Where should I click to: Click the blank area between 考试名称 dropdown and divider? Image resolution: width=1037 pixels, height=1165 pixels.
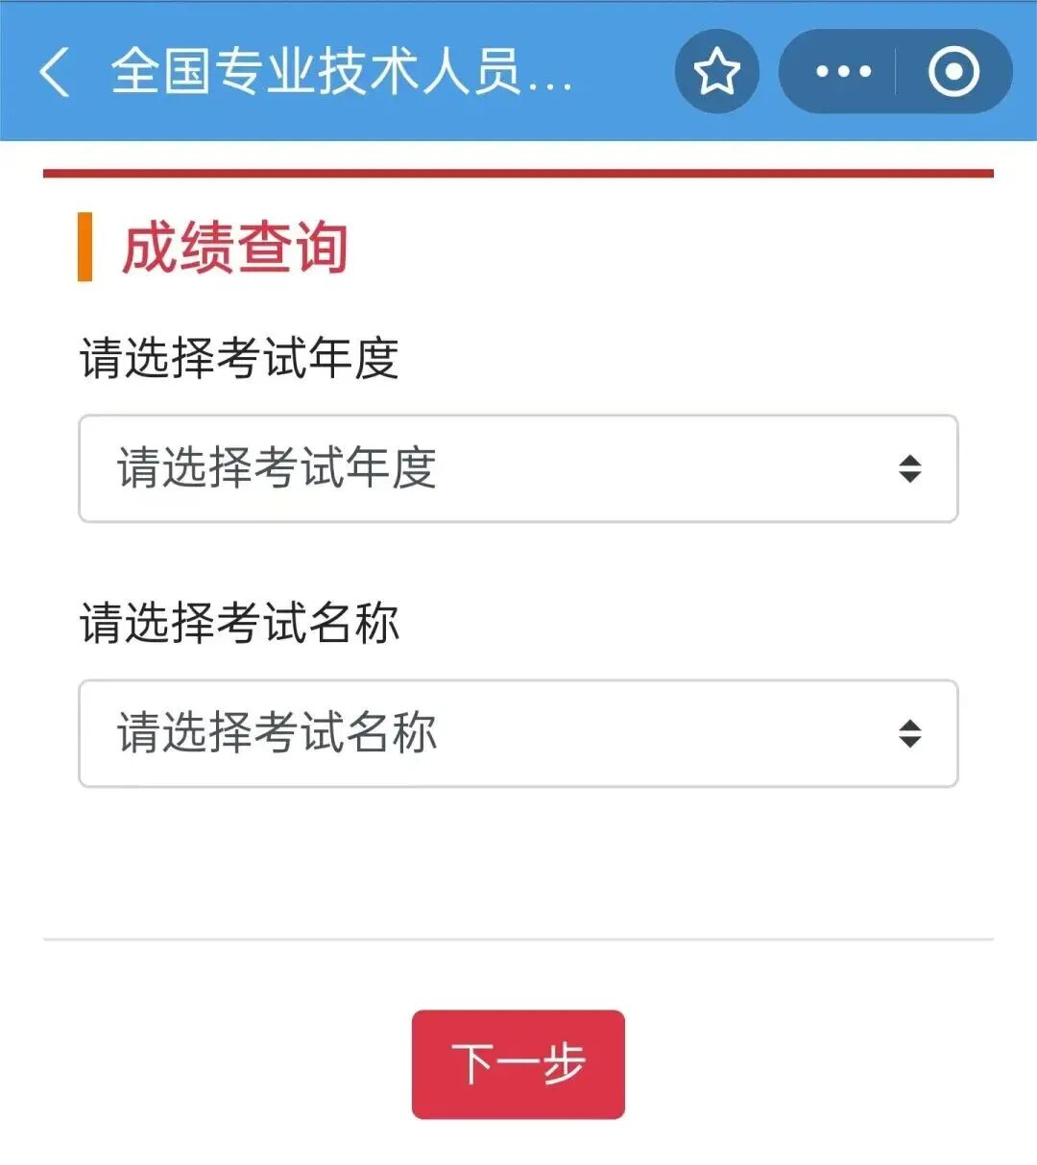pos(518,862)
